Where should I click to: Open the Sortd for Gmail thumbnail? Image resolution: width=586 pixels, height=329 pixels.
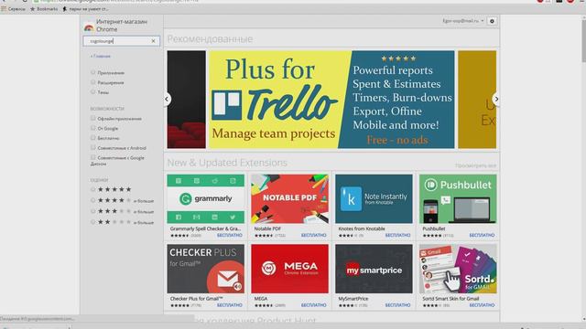[x=458, y=269]
